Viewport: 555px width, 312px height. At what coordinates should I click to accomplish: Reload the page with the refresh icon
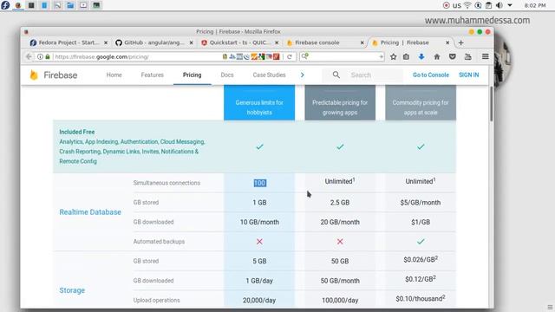(x=290, y=56)
